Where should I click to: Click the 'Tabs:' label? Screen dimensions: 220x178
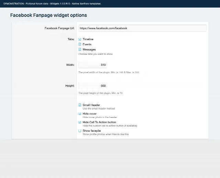[x=71, y=39]
